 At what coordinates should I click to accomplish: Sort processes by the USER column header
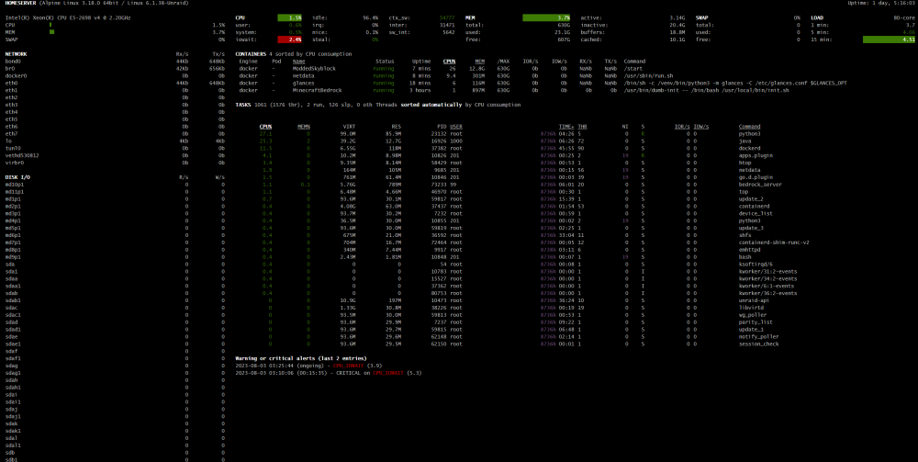pos(456,127)
